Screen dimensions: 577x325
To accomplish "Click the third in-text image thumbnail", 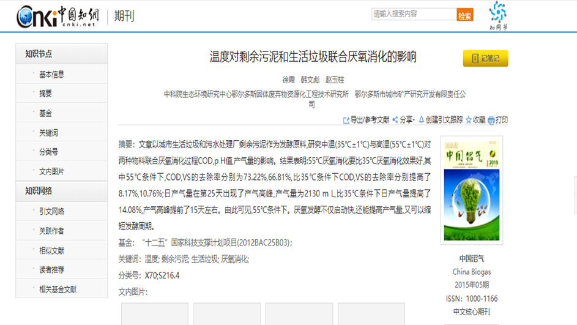I will (x=299, y=314).
